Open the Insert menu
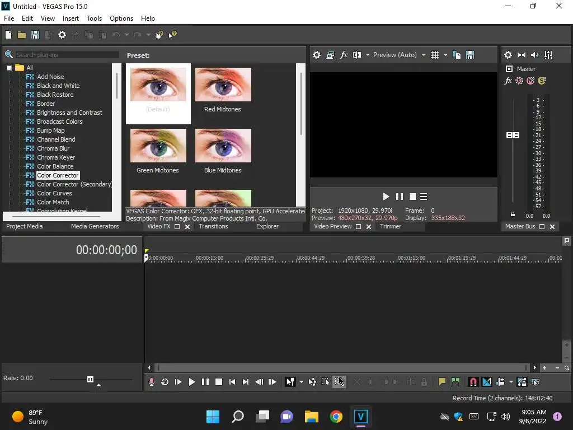 point(71,18)
